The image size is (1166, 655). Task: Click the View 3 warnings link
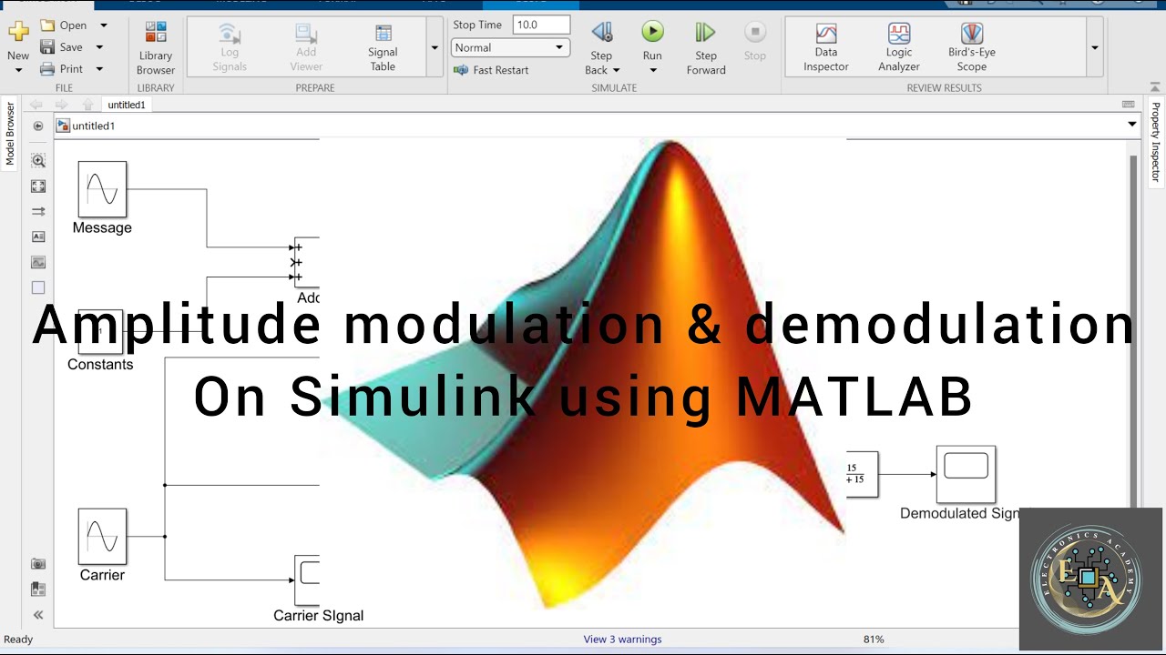623,640
